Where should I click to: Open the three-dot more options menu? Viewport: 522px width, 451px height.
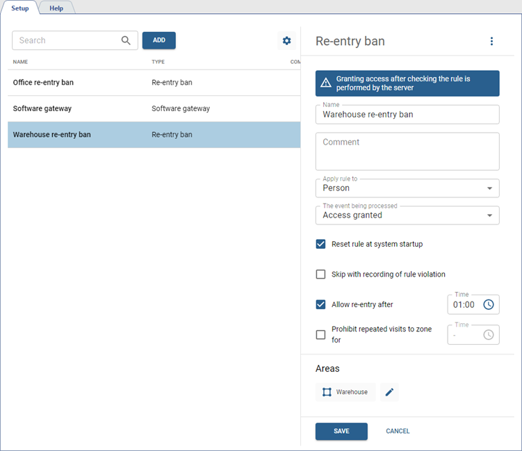tap(491, 41)
